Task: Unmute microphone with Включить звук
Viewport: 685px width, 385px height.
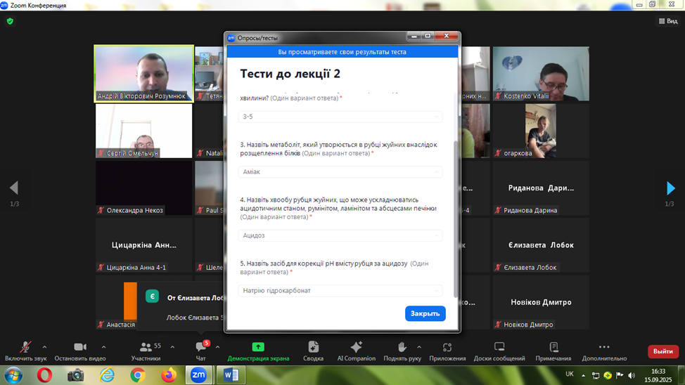Action: pyautogui.click(x=26, y=351)
